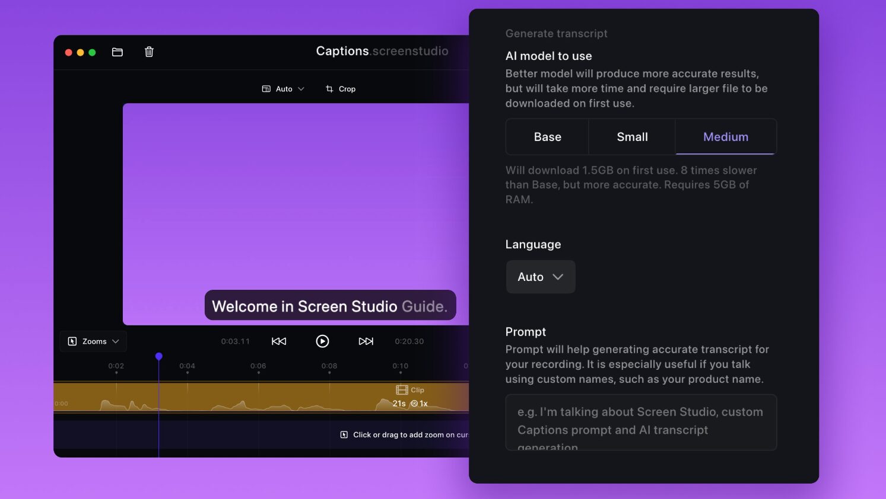Click the 1x speed indicator on the clip
Image resolution: width=886 pixels, height=499 pixels.
tap(419, 404)
